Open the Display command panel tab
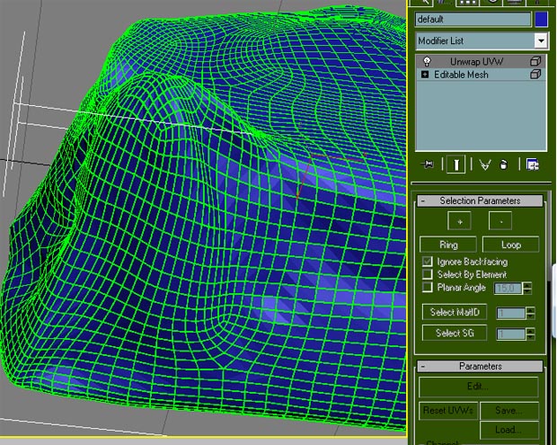 click(515, 2)
